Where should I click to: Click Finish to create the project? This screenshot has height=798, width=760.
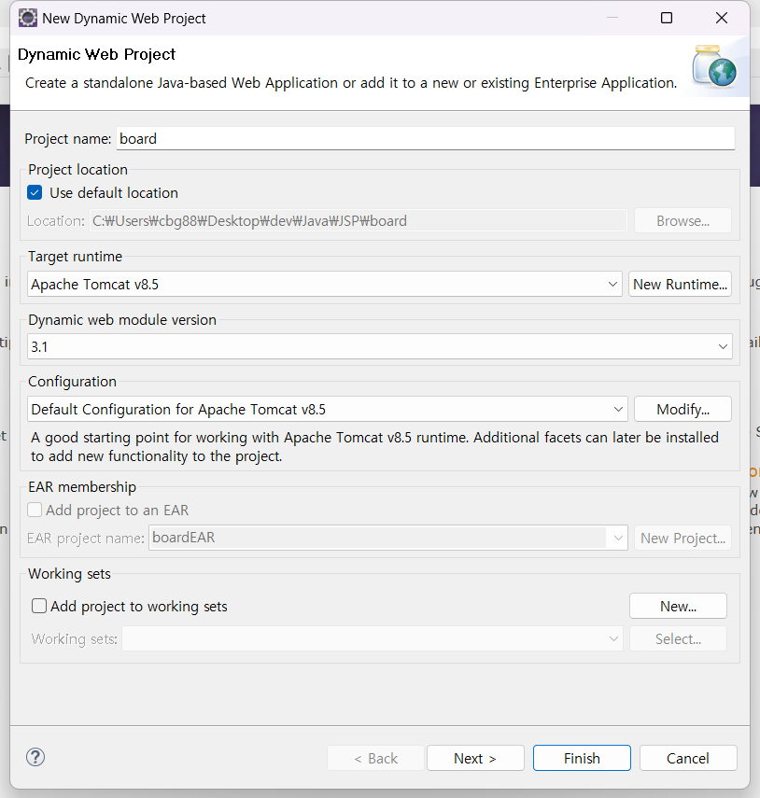582,758
